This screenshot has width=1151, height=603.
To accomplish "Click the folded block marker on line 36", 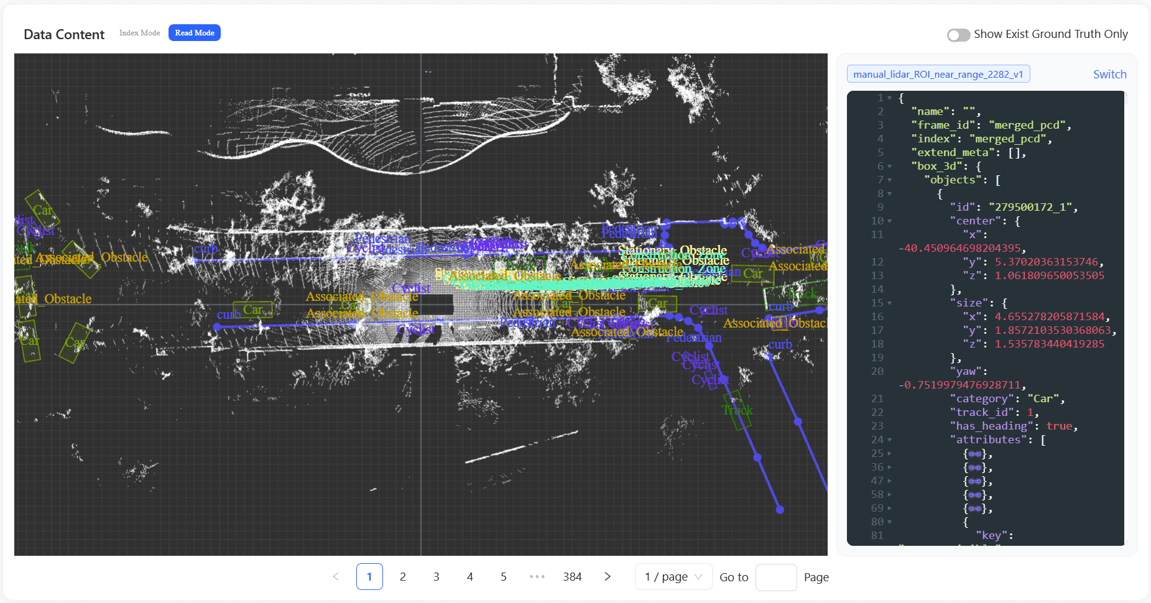I will click(974, 467).
